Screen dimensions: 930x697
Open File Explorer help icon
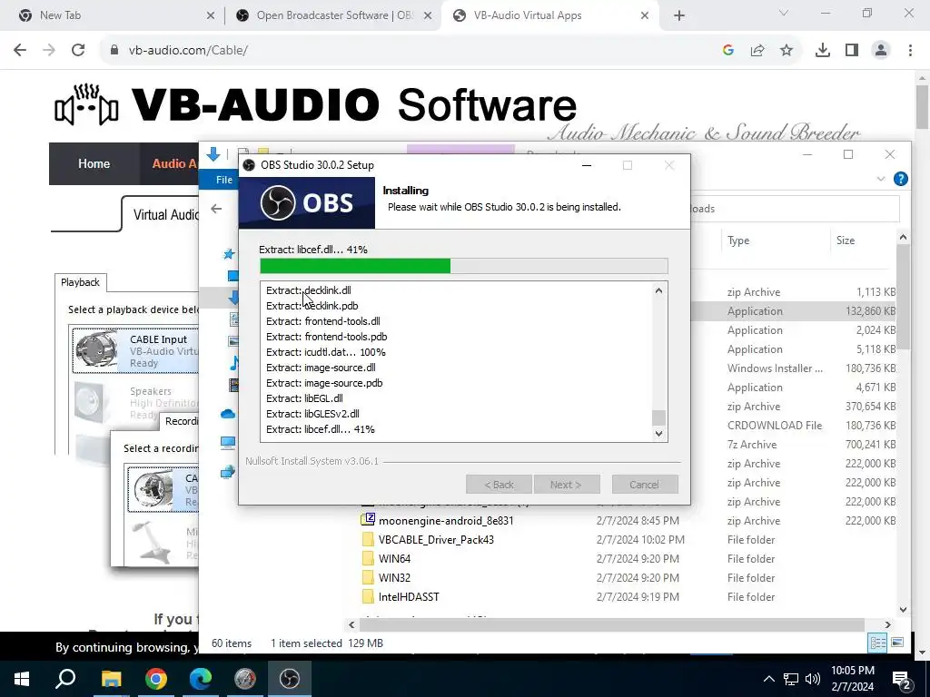tap(900, 179)
